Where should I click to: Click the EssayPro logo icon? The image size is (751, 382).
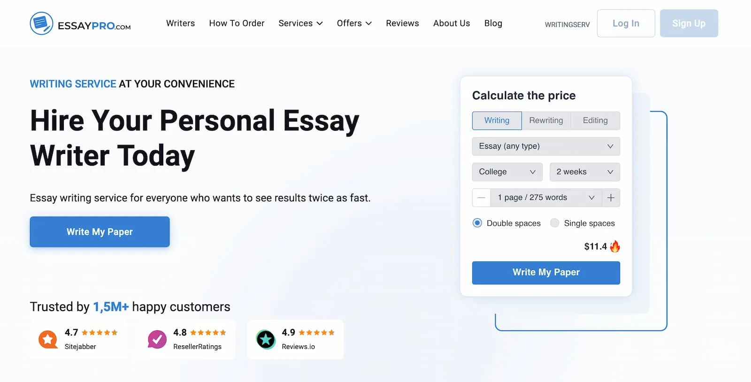[41, 23]
